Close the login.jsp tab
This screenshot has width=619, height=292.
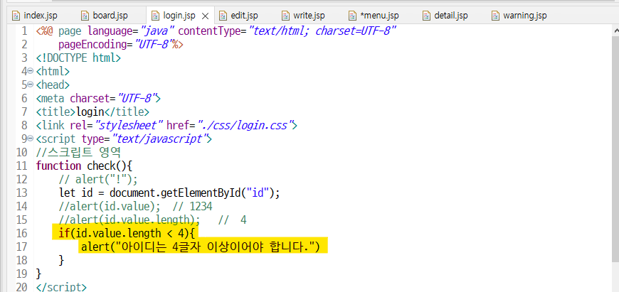coord(206,16)
